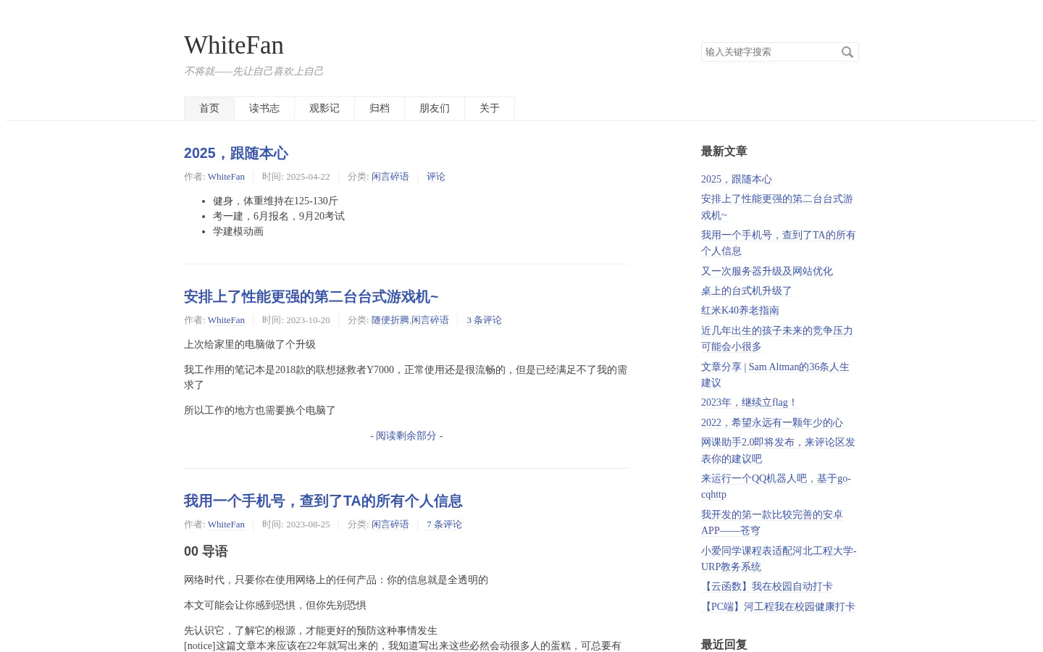
Task: Go to the 归档 navigation tab
Action: pos(380,109)
